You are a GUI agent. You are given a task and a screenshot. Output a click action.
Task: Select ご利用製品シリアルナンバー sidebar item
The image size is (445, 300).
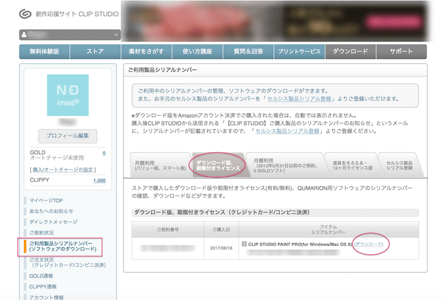click(63, 247)
